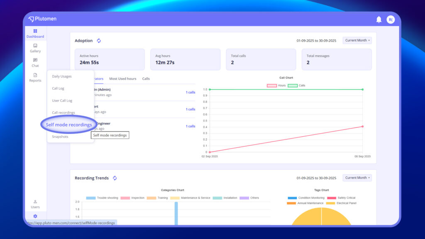The height and width of the screenshot is (239, 425).
Task: Open the settings gear icon
Action: click(35, 216)
